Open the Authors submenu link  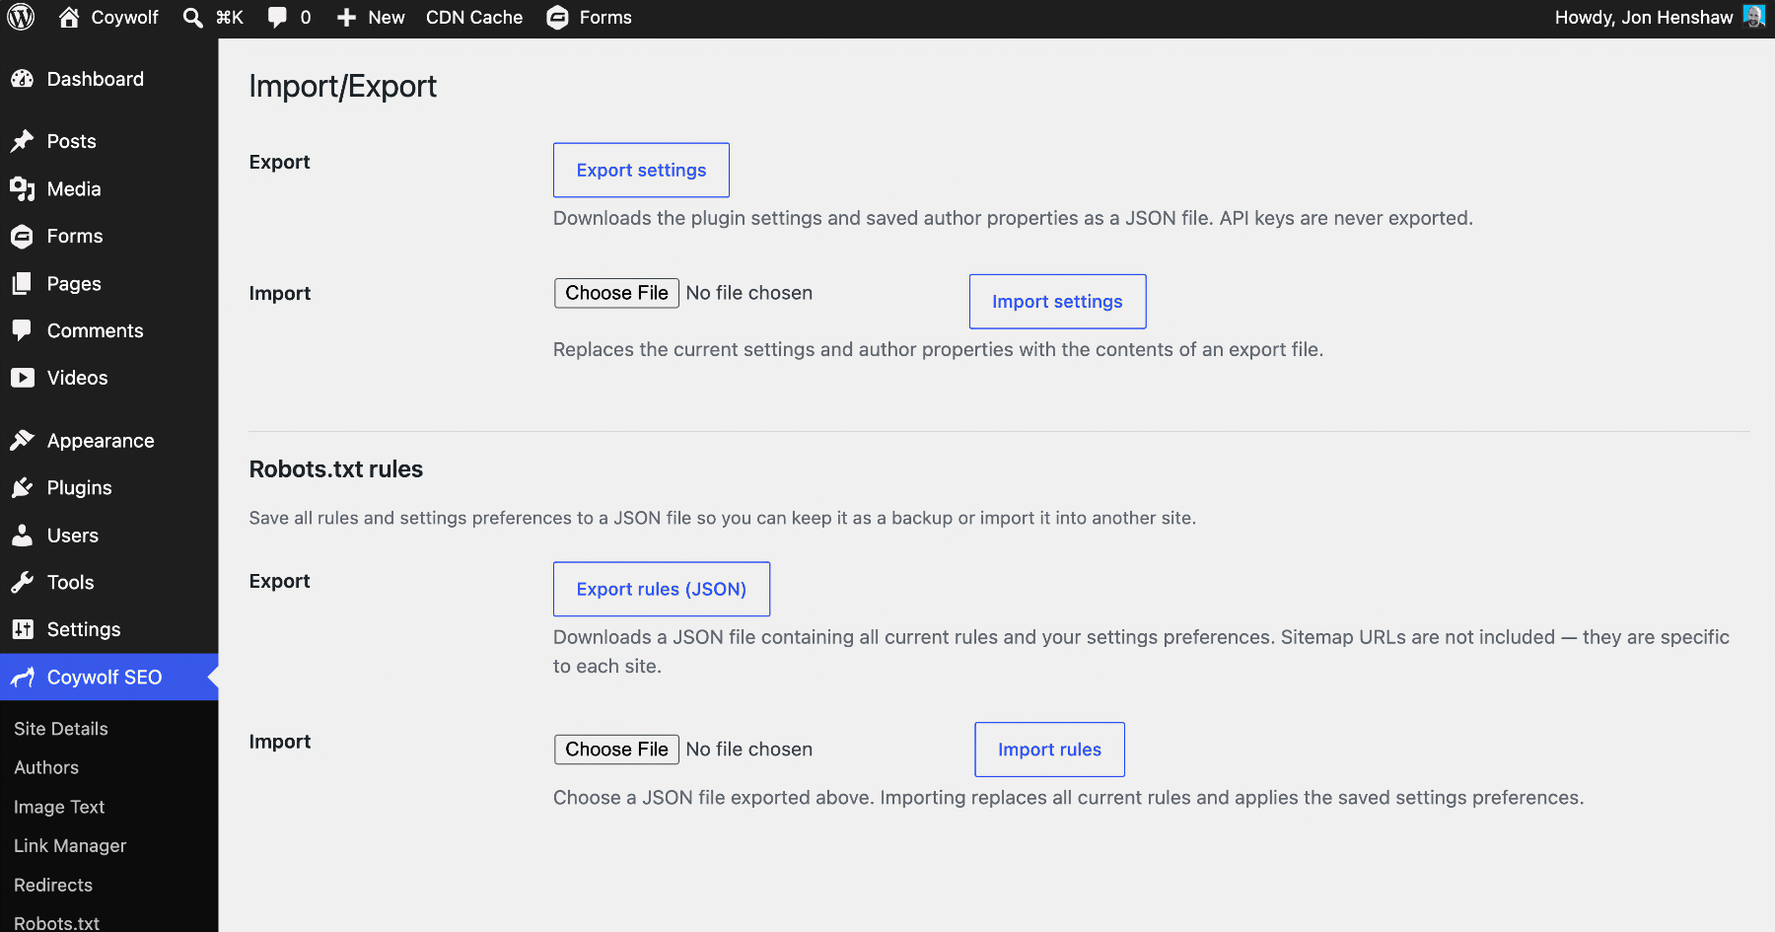pyautogui.click(x=46, y=767)
